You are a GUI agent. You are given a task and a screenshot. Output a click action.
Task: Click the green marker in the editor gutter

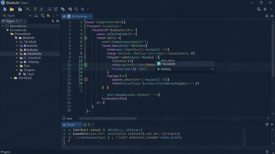[86, 65]
